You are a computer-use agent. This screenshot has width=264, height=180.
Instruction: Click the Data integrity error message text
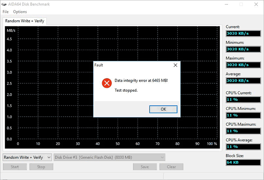pos(141,81)
